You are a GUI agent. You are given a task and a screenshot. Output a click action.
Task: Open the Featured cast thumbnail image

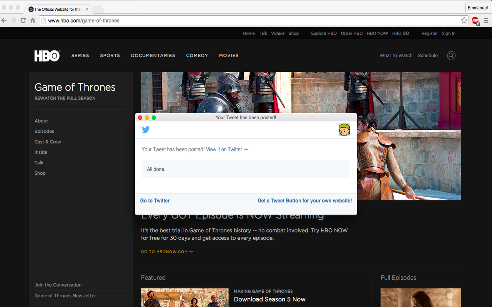[x=185, y=298]
